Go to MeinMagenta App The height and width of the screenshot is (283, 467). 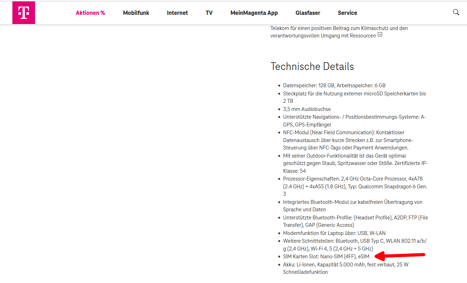click(x=254, y=13)
